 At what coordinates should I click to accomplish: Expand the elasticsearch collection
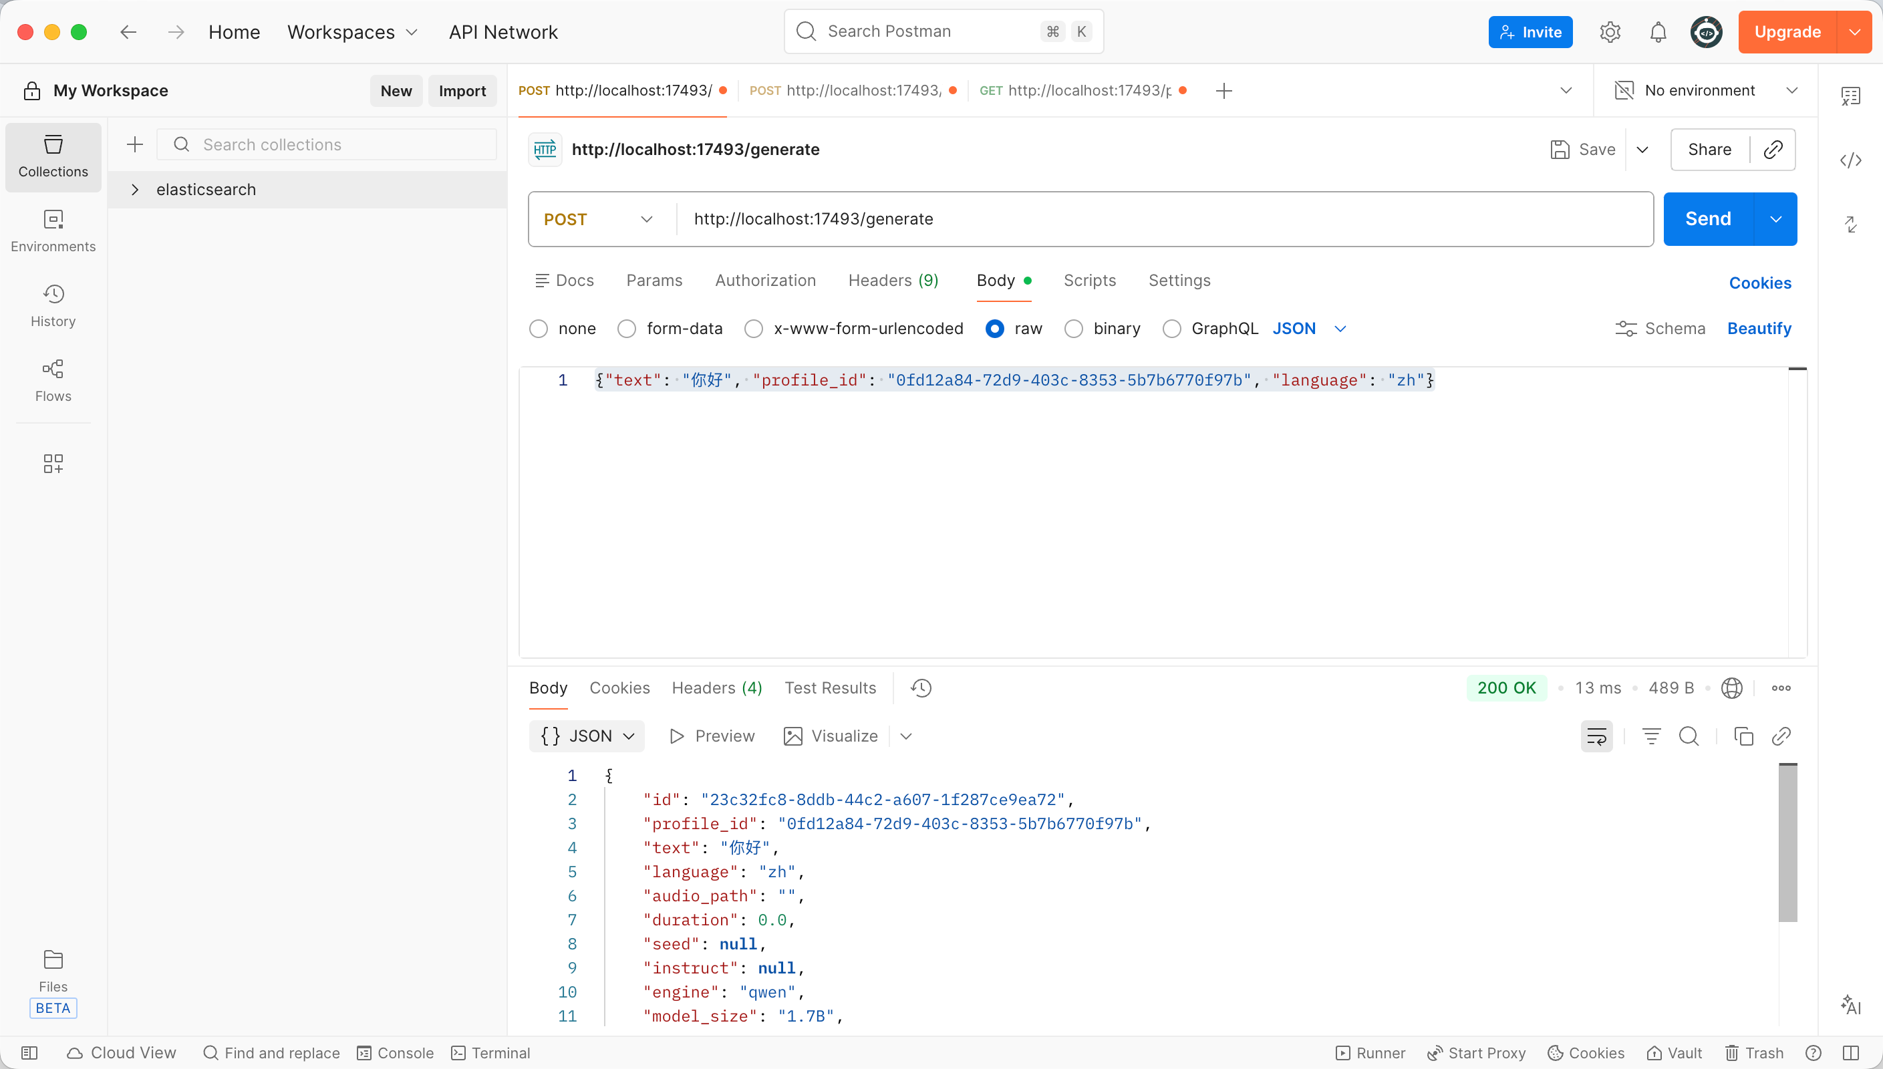point(135,190)
